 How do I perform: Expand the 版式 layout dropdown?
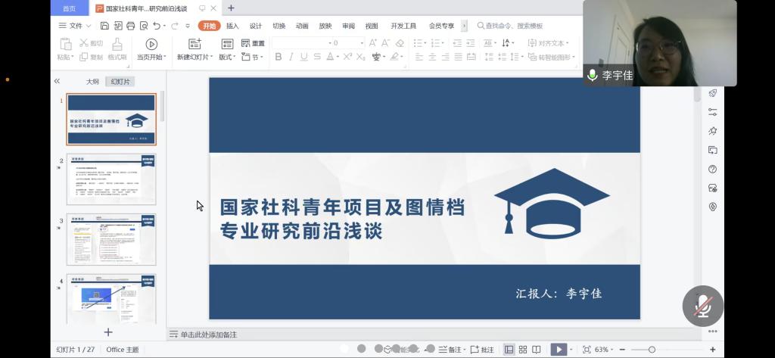(227, 57)
